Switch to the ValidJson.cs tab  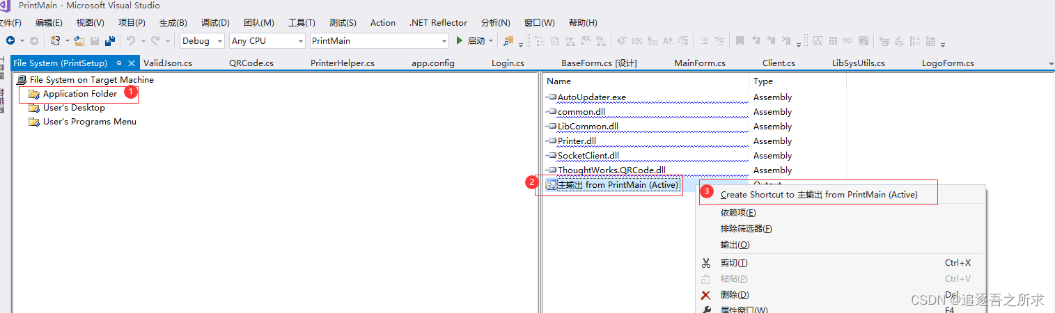coord(168,63)
